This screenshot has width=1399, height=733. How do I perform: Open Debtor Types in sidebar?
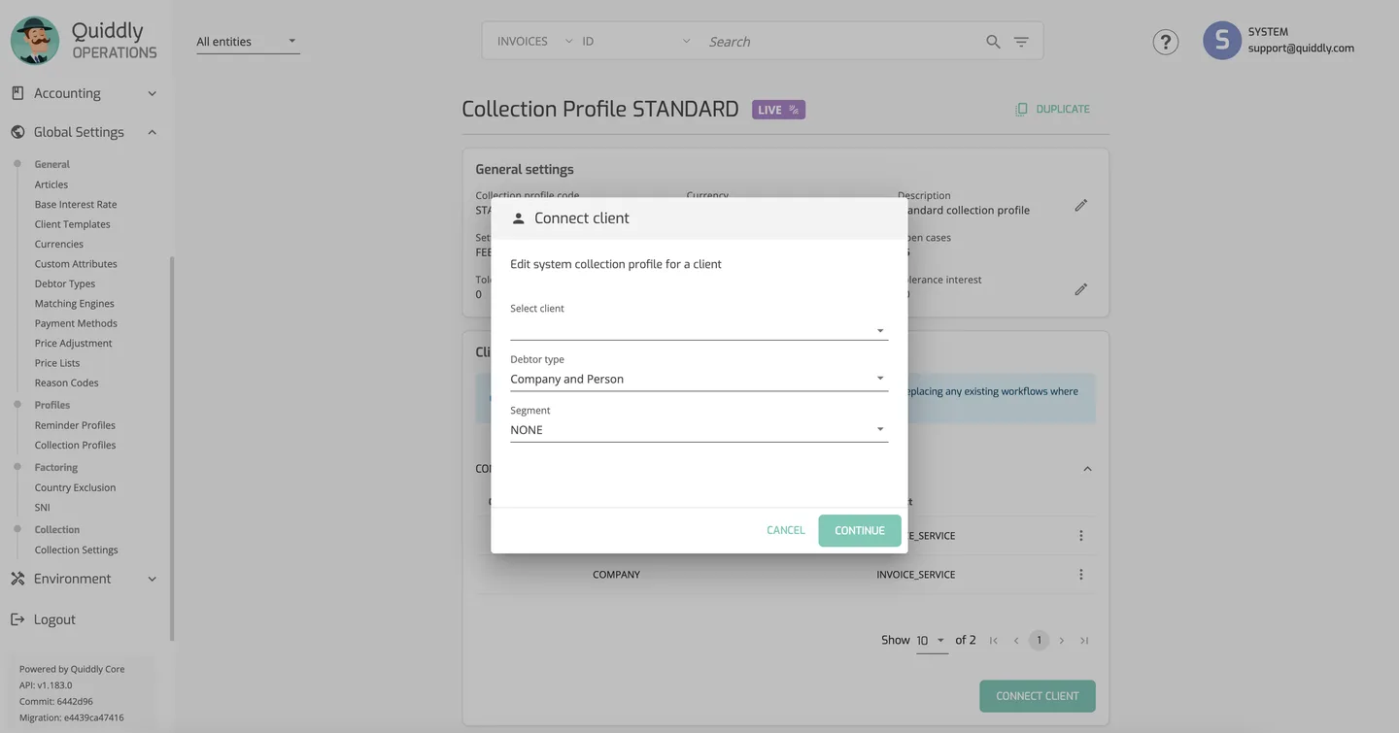coord(65,284)
